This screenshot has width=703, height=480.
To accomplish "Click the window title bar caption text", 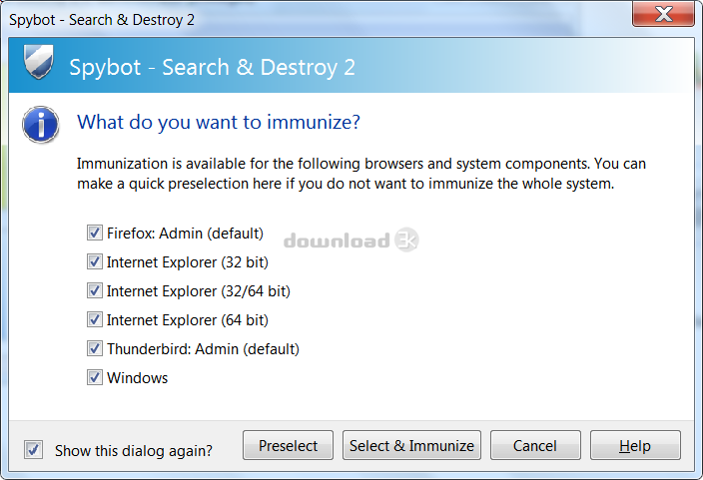I will [x=102, y=20].
